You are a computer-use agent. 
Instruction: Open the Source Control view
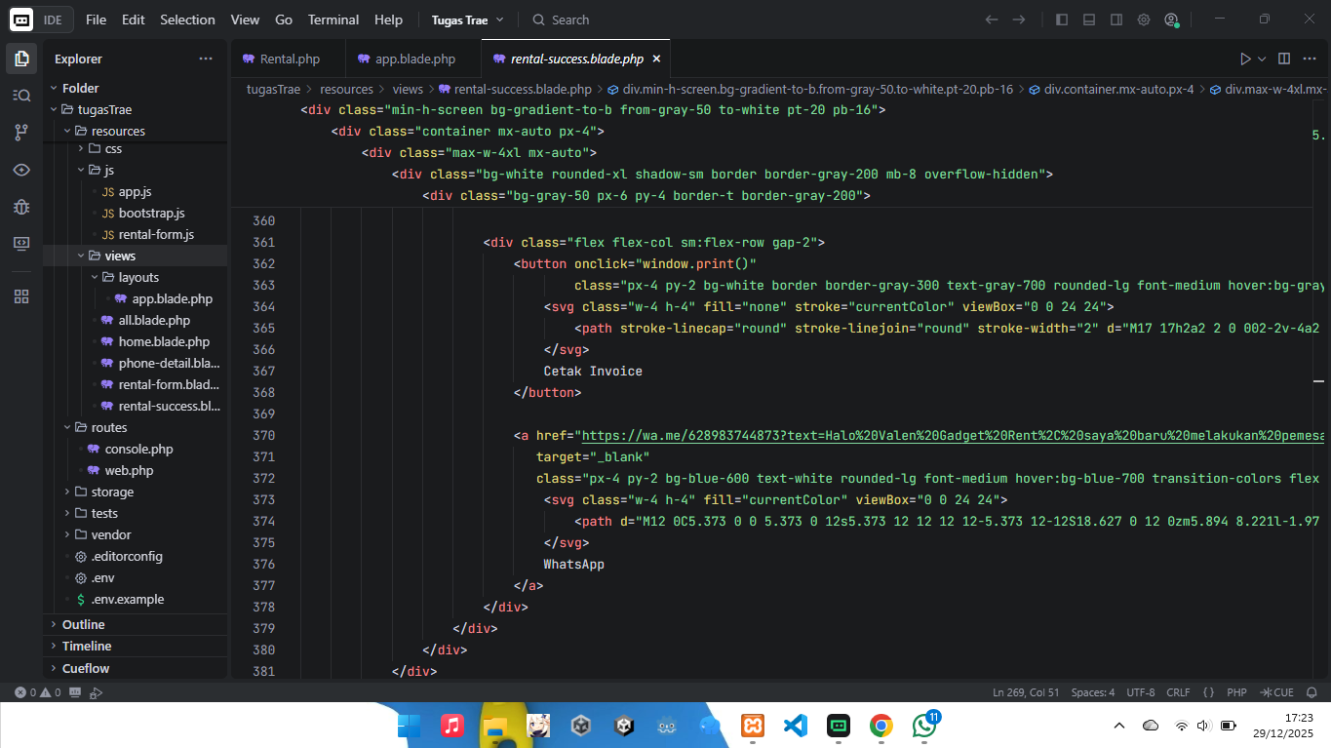(x=21, y=132)
